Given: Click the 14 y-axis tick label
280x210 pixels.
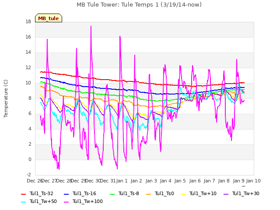Looking at the screenshot, I should (x=28, y=52).
